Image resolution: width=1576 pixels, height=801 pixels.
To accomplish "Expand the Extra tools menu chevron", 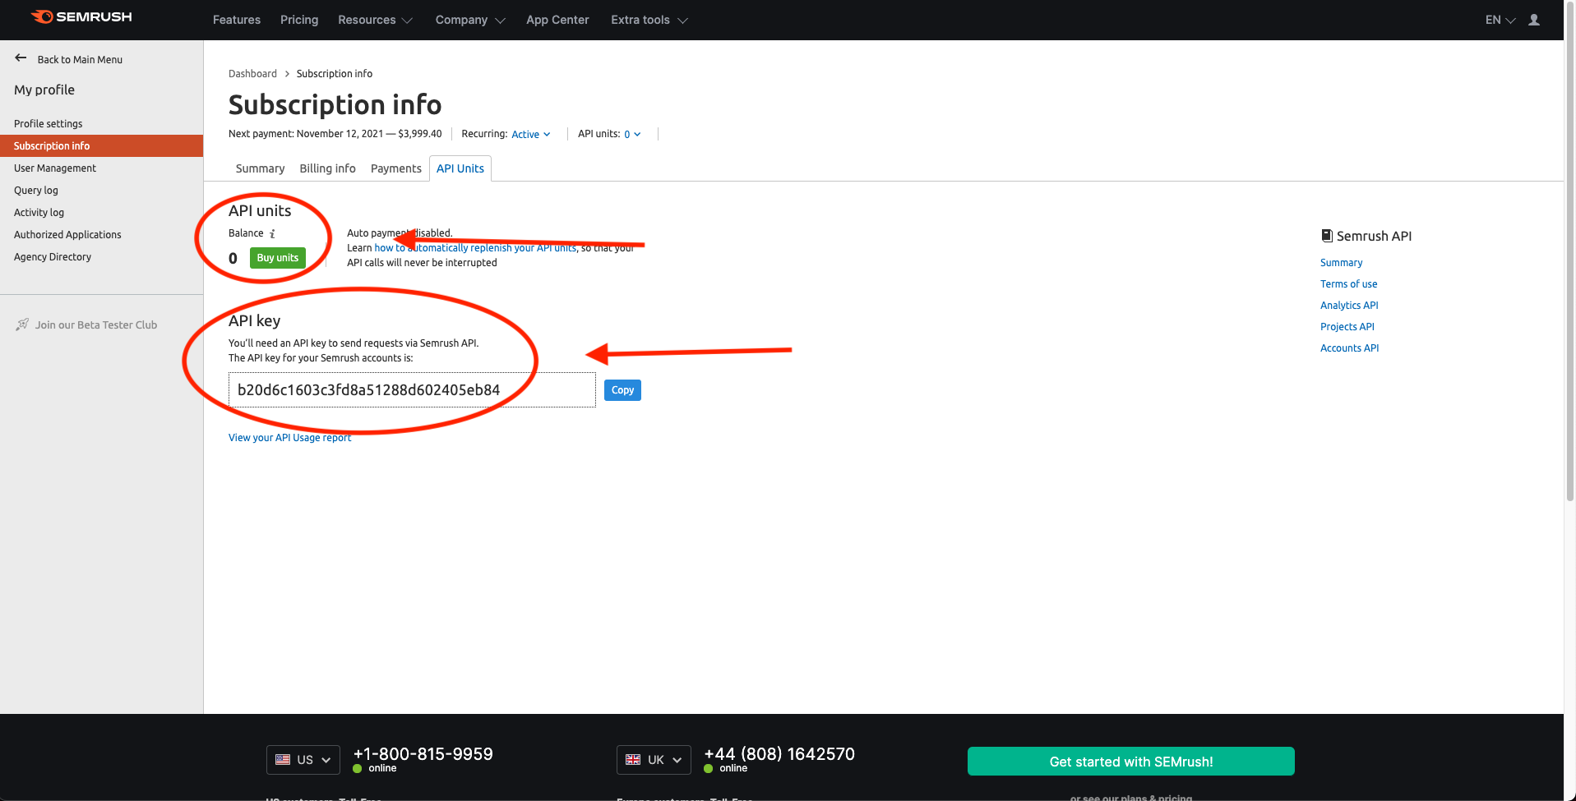I will (683, 20).
